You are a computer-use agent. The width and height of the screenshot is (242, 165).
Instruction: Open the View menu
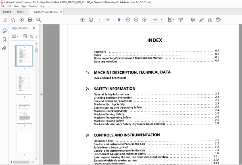click(17, 6)
